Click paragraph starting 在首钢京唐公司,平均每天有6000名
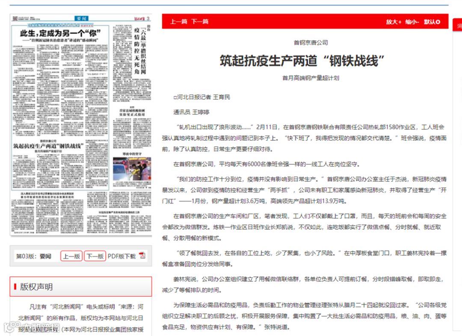462x336 pixels. 267,164
